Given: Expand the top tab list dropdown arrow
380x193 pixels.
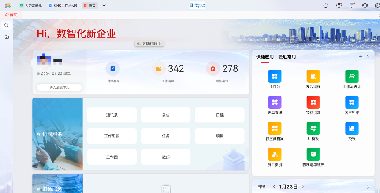Looking at the screenshot, I should (104, 6).
